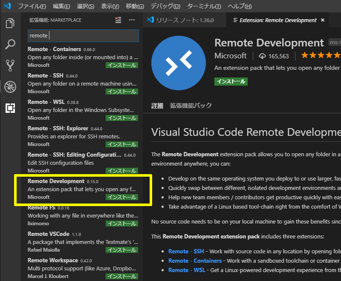Select Remote - SSH 0.44.0 list entry
Screen dimensions: 341x281
coord(82,83)
